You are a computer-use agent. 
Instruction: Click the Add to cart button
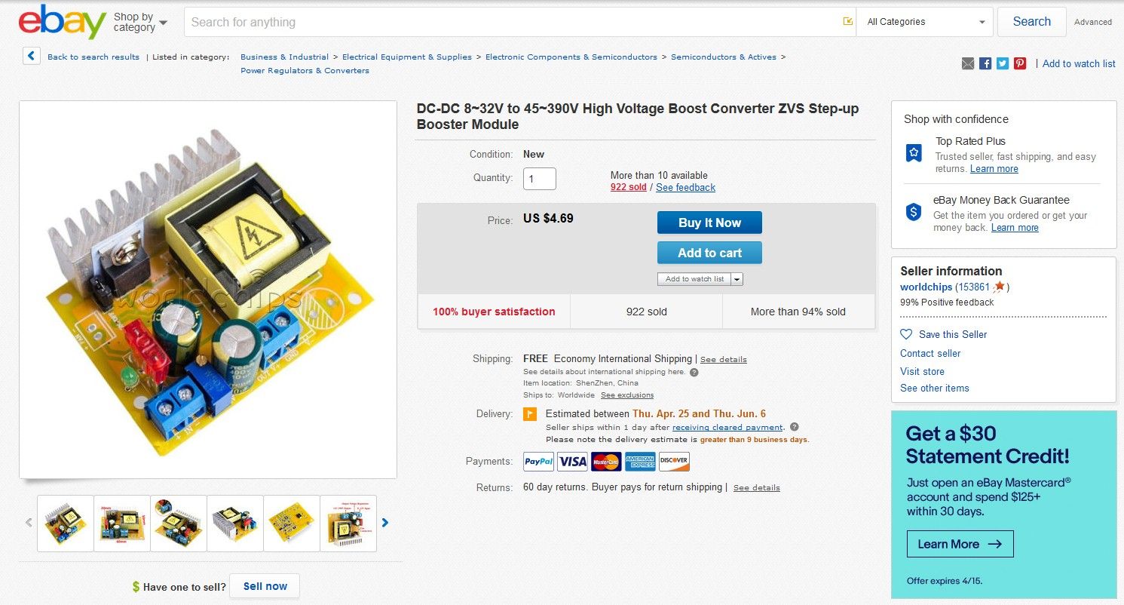pos(709,253)
